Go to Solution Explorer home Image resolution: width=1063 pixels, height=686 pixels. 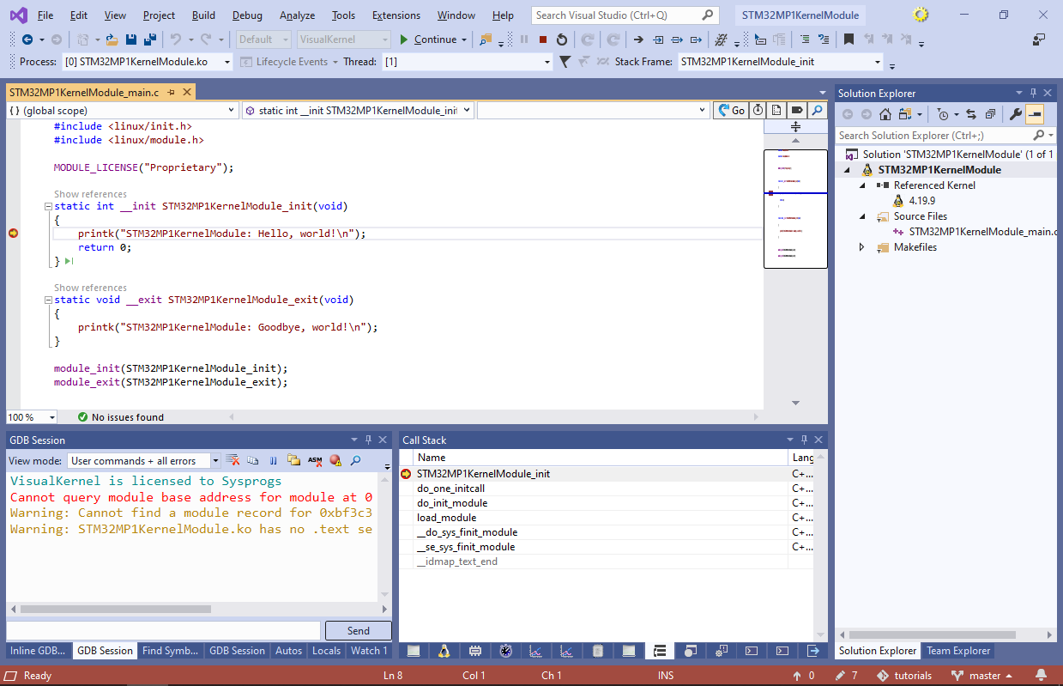pyautogui.click(x=885, y=114)
